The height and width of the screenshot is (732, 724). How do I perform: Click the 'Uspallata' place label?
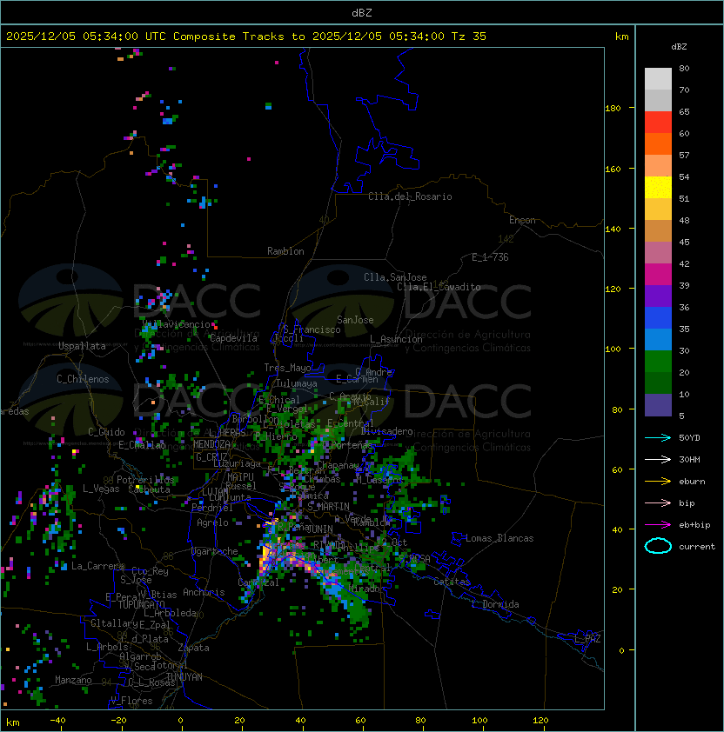click(82, 346)
